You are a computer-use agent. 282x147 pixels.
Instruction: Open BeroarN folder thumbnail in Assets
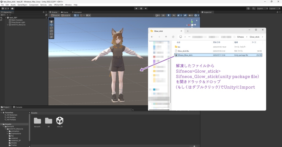(x=37, y=121)
